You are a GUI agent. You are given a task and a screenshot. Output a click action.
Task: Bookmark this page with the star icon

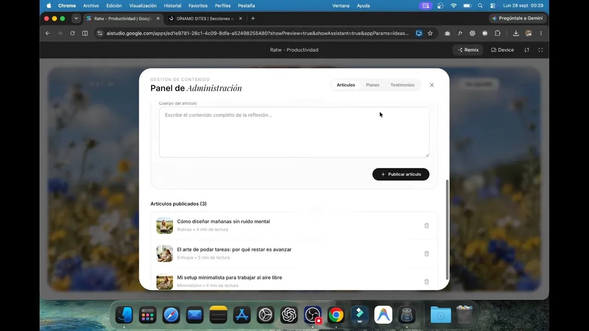coord(430,33)
